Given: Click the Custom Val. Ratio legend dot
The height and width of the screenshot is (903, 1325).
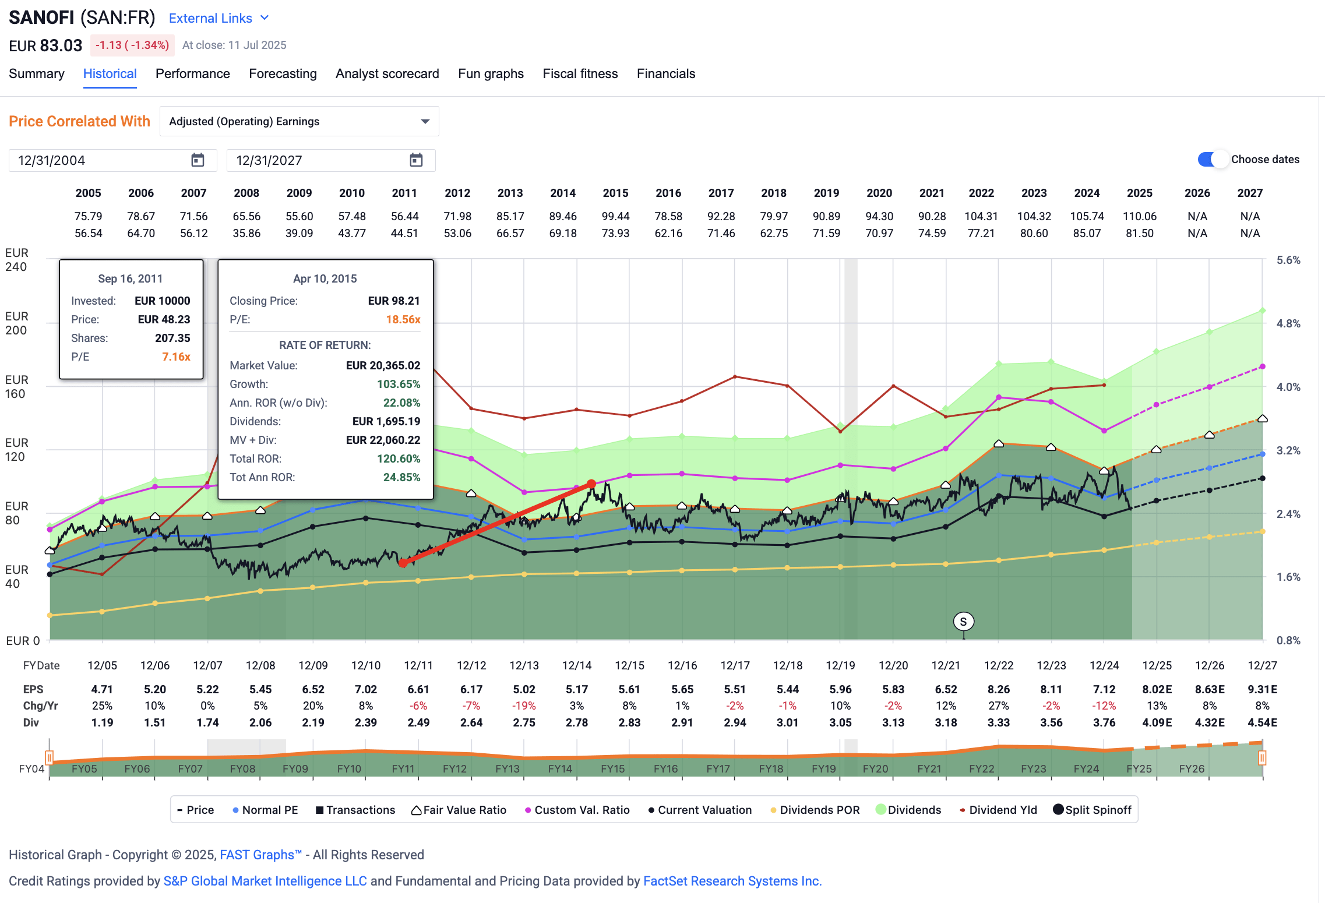Looking at the screenshot, I should coord(528,810).
